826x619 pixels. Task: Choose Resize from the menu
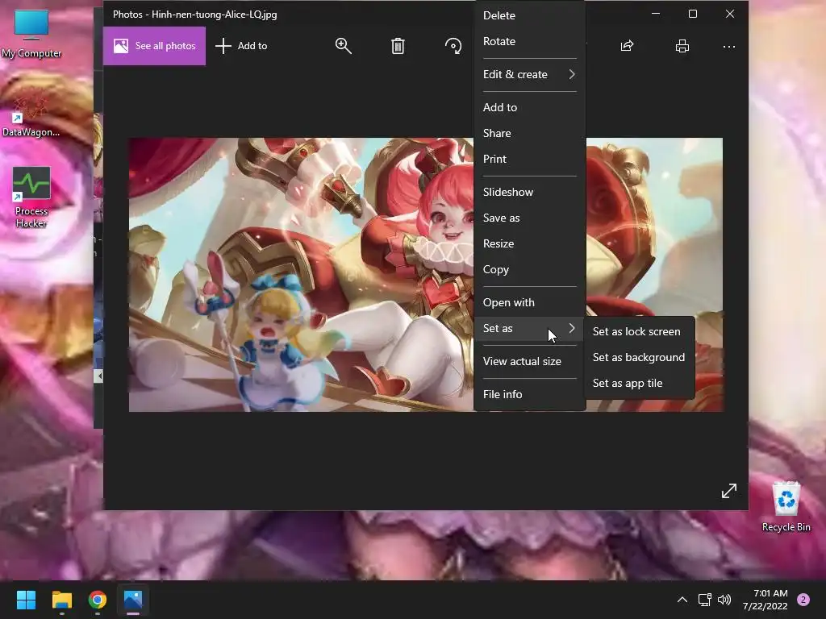coord(529,243)
